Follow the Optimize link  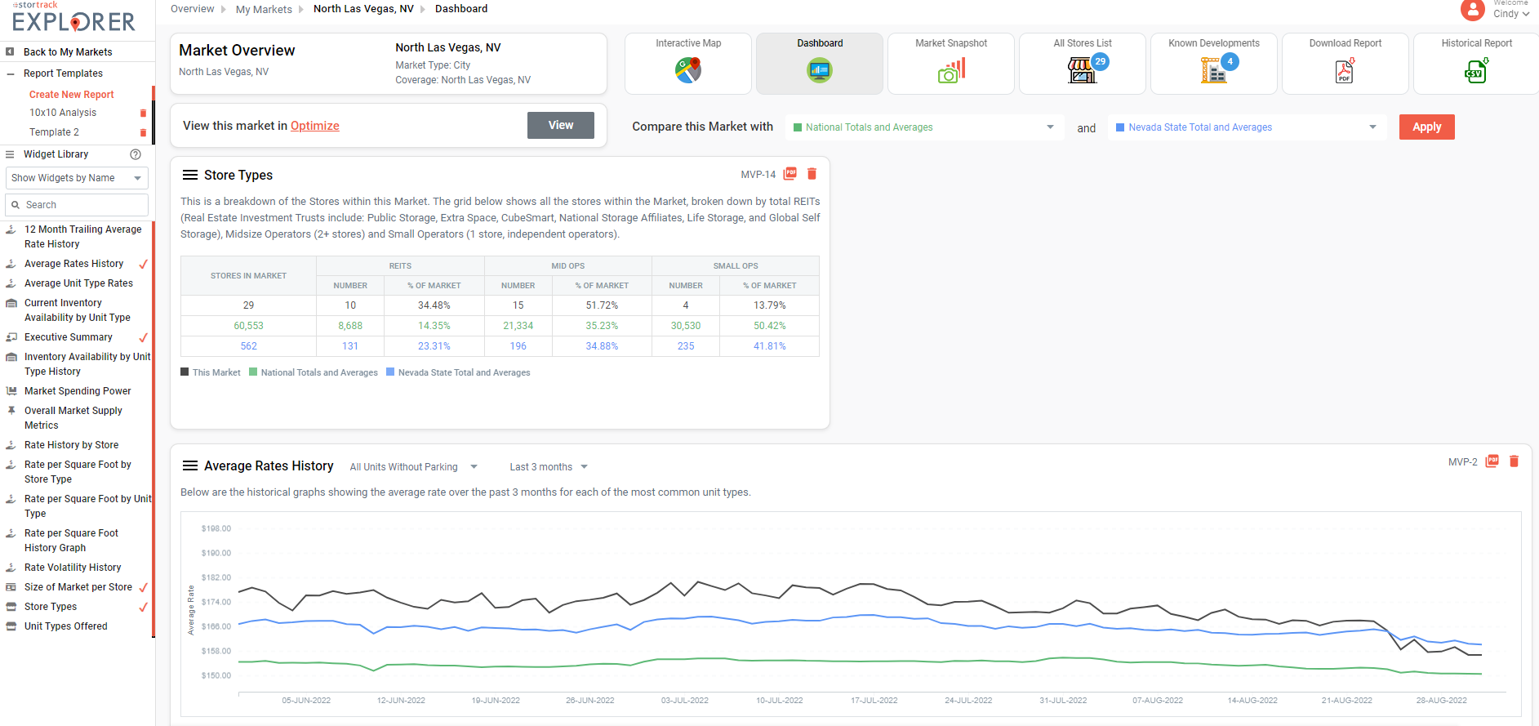tap(315, 126)
